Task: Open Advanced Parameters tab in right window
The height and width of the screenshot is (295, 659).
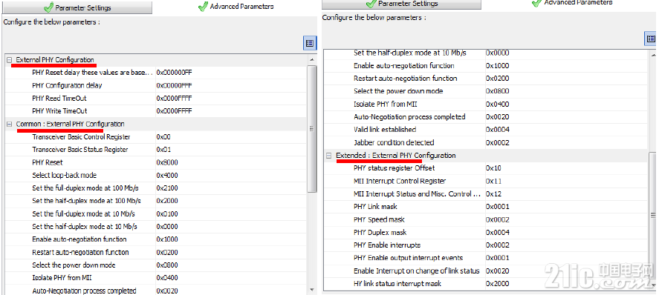Action: click(x=572, y=3)
